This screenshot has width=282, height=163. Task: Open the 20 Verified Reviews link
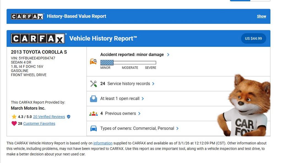point(49,117)
